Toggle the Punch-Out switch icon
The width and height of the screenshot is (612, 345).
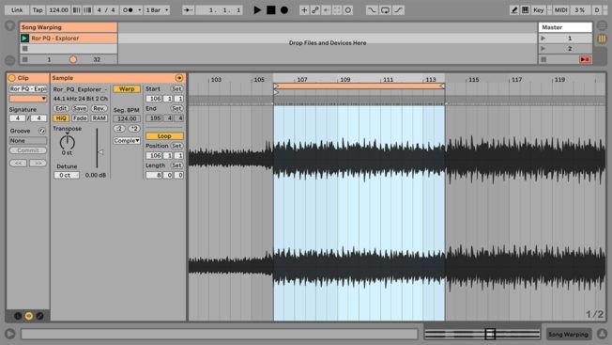click(x=398, y=10)
